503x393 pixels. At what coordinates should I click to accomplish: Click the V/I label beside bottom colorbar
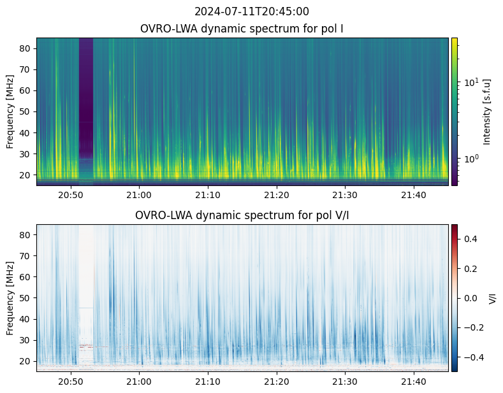[492, 297]
